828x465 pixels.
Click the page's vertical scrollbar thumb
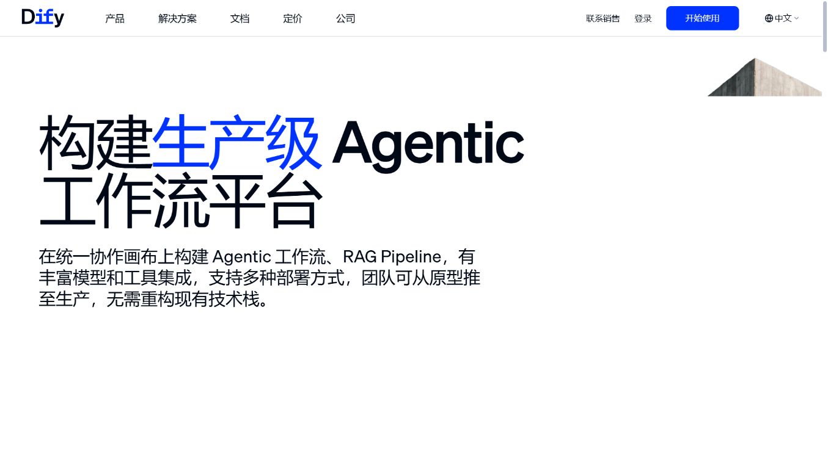click(x=825, y=27)
